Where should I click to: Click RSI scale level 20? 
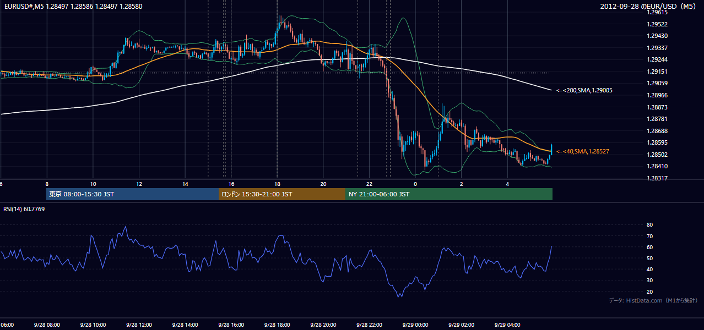click(x=649, y=291)
